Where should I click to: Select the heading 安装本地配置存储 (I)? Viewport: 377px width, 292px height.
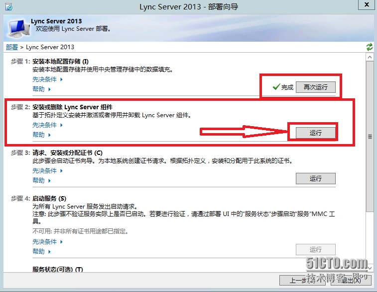click(x=61, y=62)
